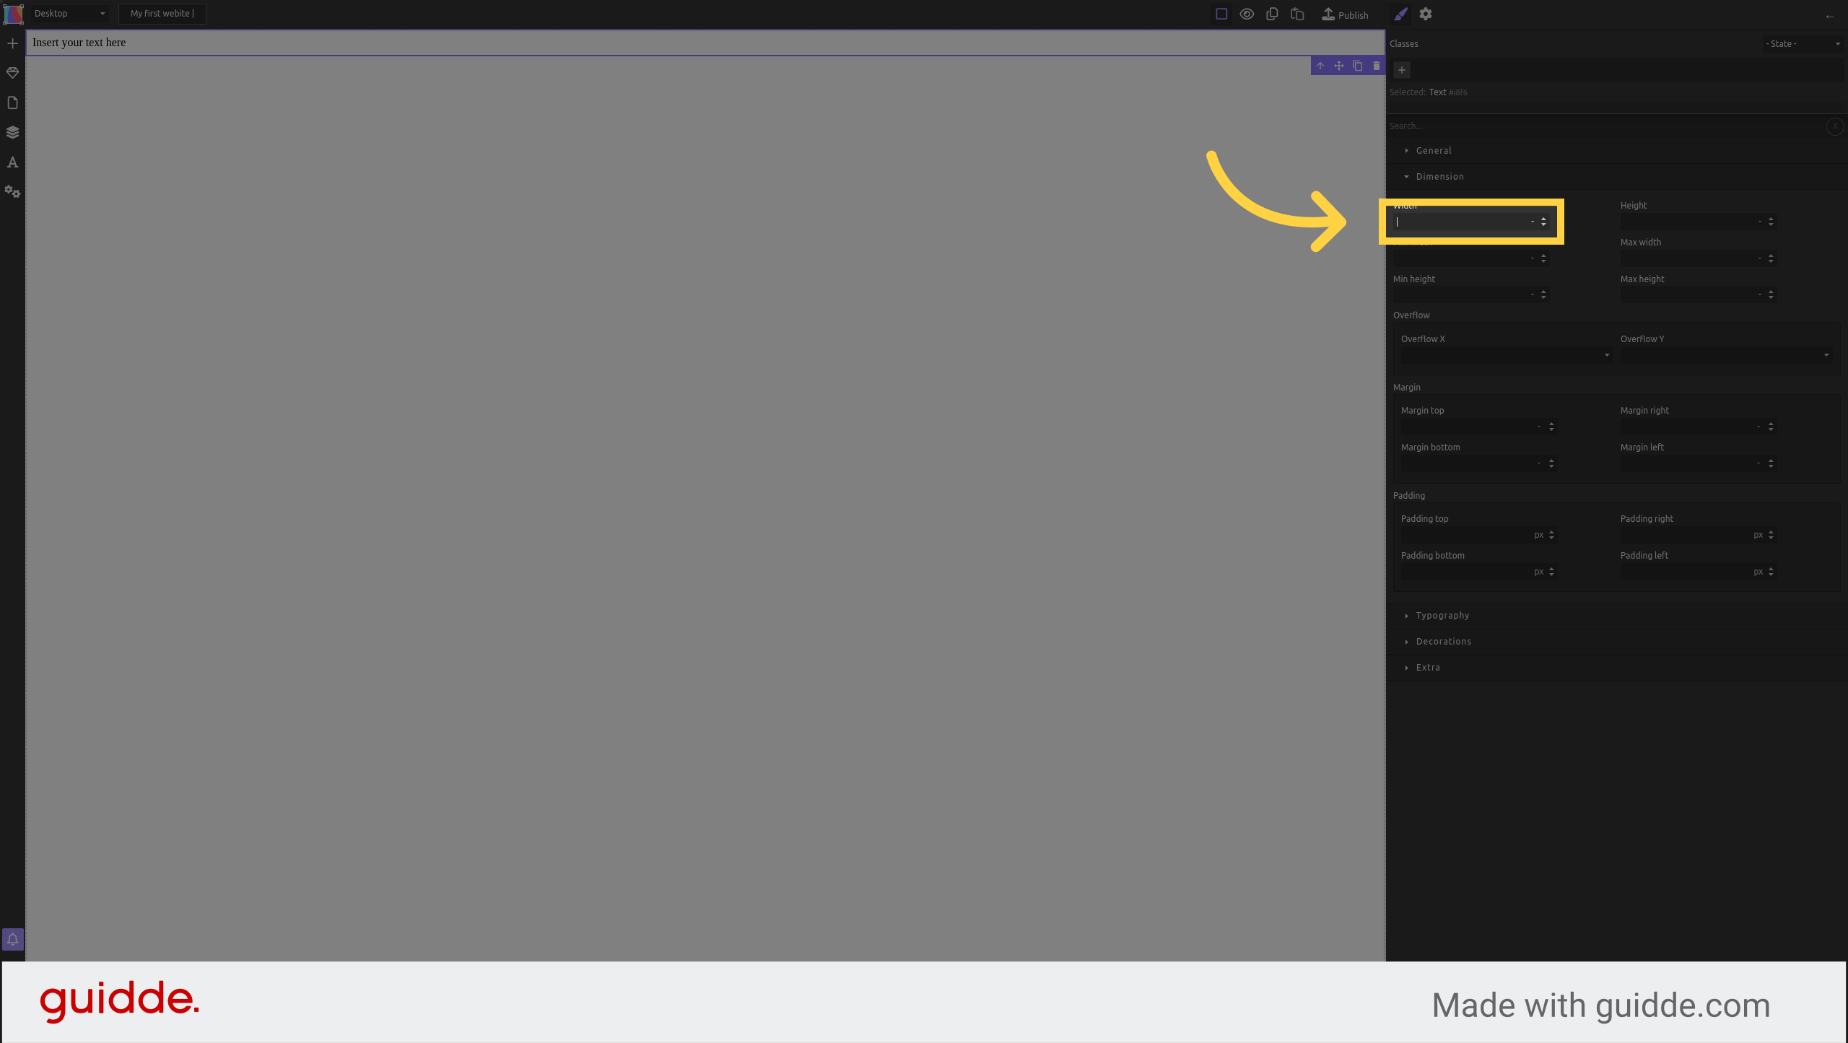Viewport: 1848px width, 1043px height.
Task: Toggle component outlines square icon
Action: click(x=1221, y=14)
